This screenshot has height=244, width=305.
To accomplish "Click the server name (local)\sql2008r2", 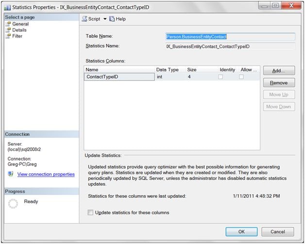I will tap(24, 149).
